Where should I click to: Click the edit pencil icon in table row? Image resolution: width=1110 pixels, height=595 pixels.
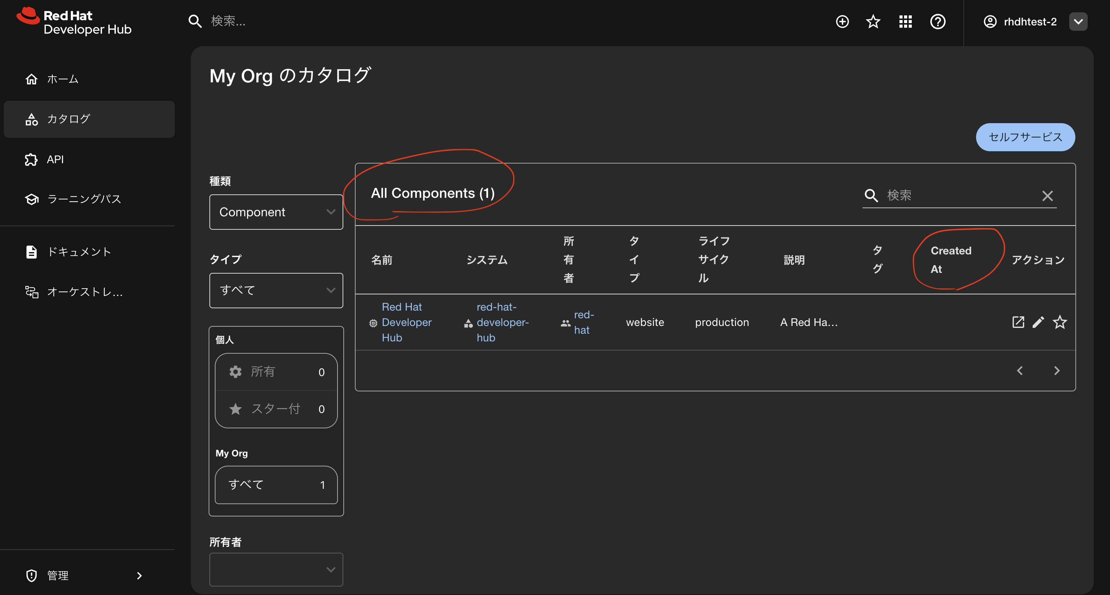click(1038, 322)
